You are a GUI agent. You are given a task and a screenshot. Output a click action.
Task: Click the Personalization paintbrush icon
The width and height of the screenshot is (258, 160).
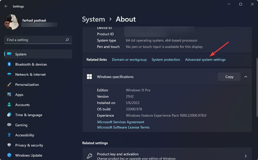[9, 85]
